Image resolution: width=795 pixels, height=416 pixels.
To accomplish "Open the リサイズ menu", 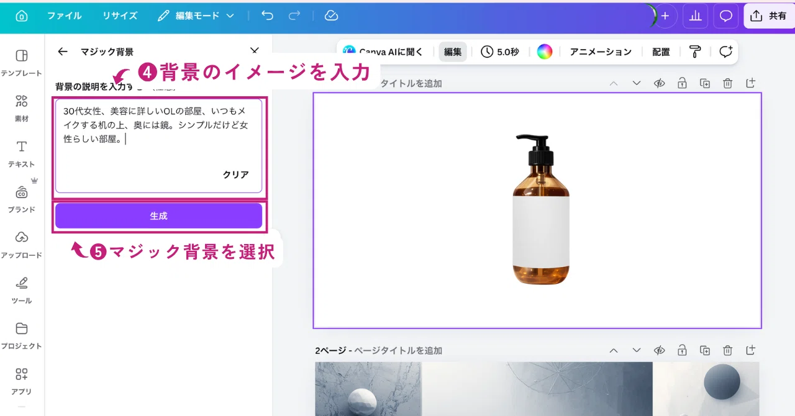I will point(120,16).
